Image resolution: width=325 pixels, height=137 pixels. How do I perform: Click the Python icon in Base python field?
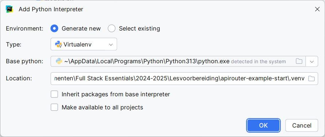[x=59, y=61]
